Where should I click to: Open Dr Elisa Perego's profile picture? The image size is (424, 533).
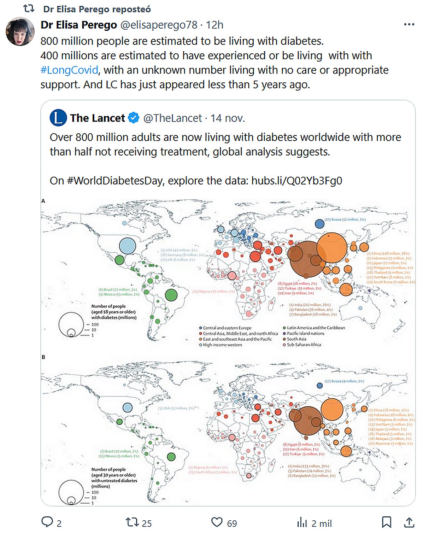20,31
